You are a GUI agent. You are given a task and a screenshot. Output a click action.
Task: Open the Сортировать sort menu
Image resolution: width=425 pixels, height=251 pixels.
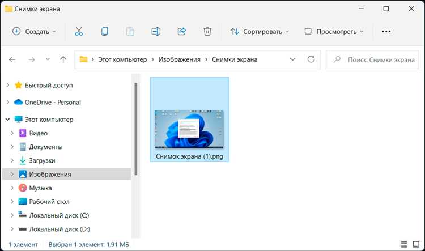coord(260,32)
